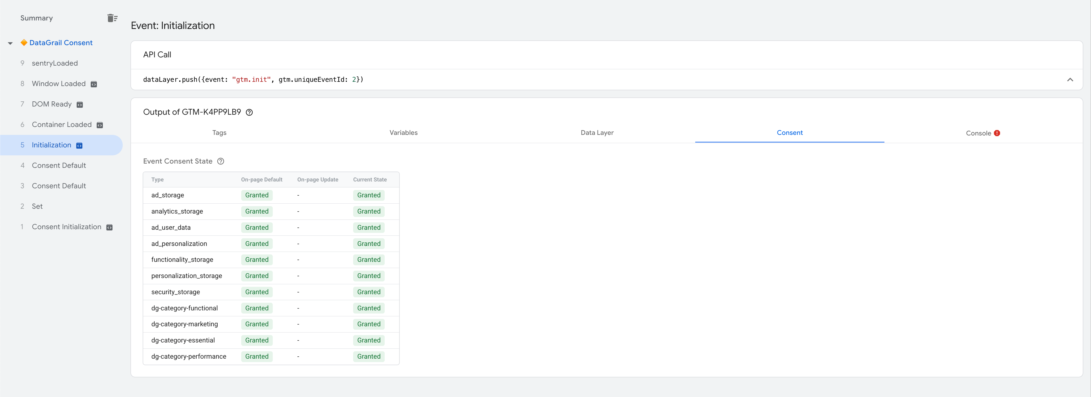Screen dimensions: 1091x397
Task: Click the API icon beside DOM Ready
Action: click(x=80, y=105)
